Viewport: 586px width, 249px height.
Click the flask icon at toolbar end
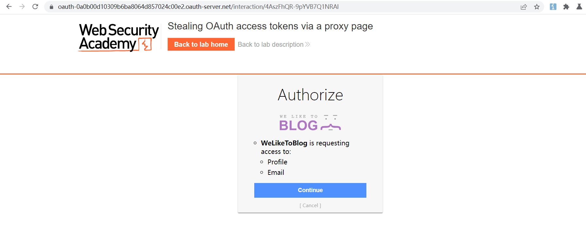579,7
